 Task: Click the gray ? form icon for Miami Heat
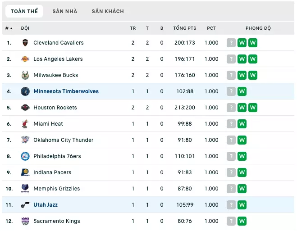(231, 124)
